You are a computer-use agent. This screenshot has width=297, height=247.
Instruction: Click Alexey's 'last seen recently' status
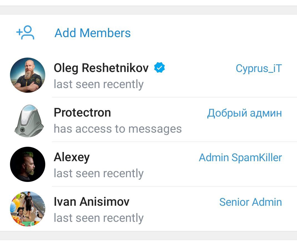[x=99, y=174]
